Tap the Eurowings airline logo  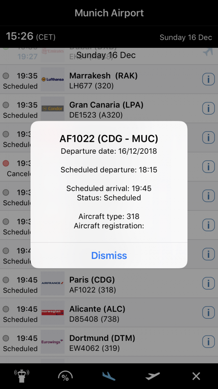pos(53,342)
